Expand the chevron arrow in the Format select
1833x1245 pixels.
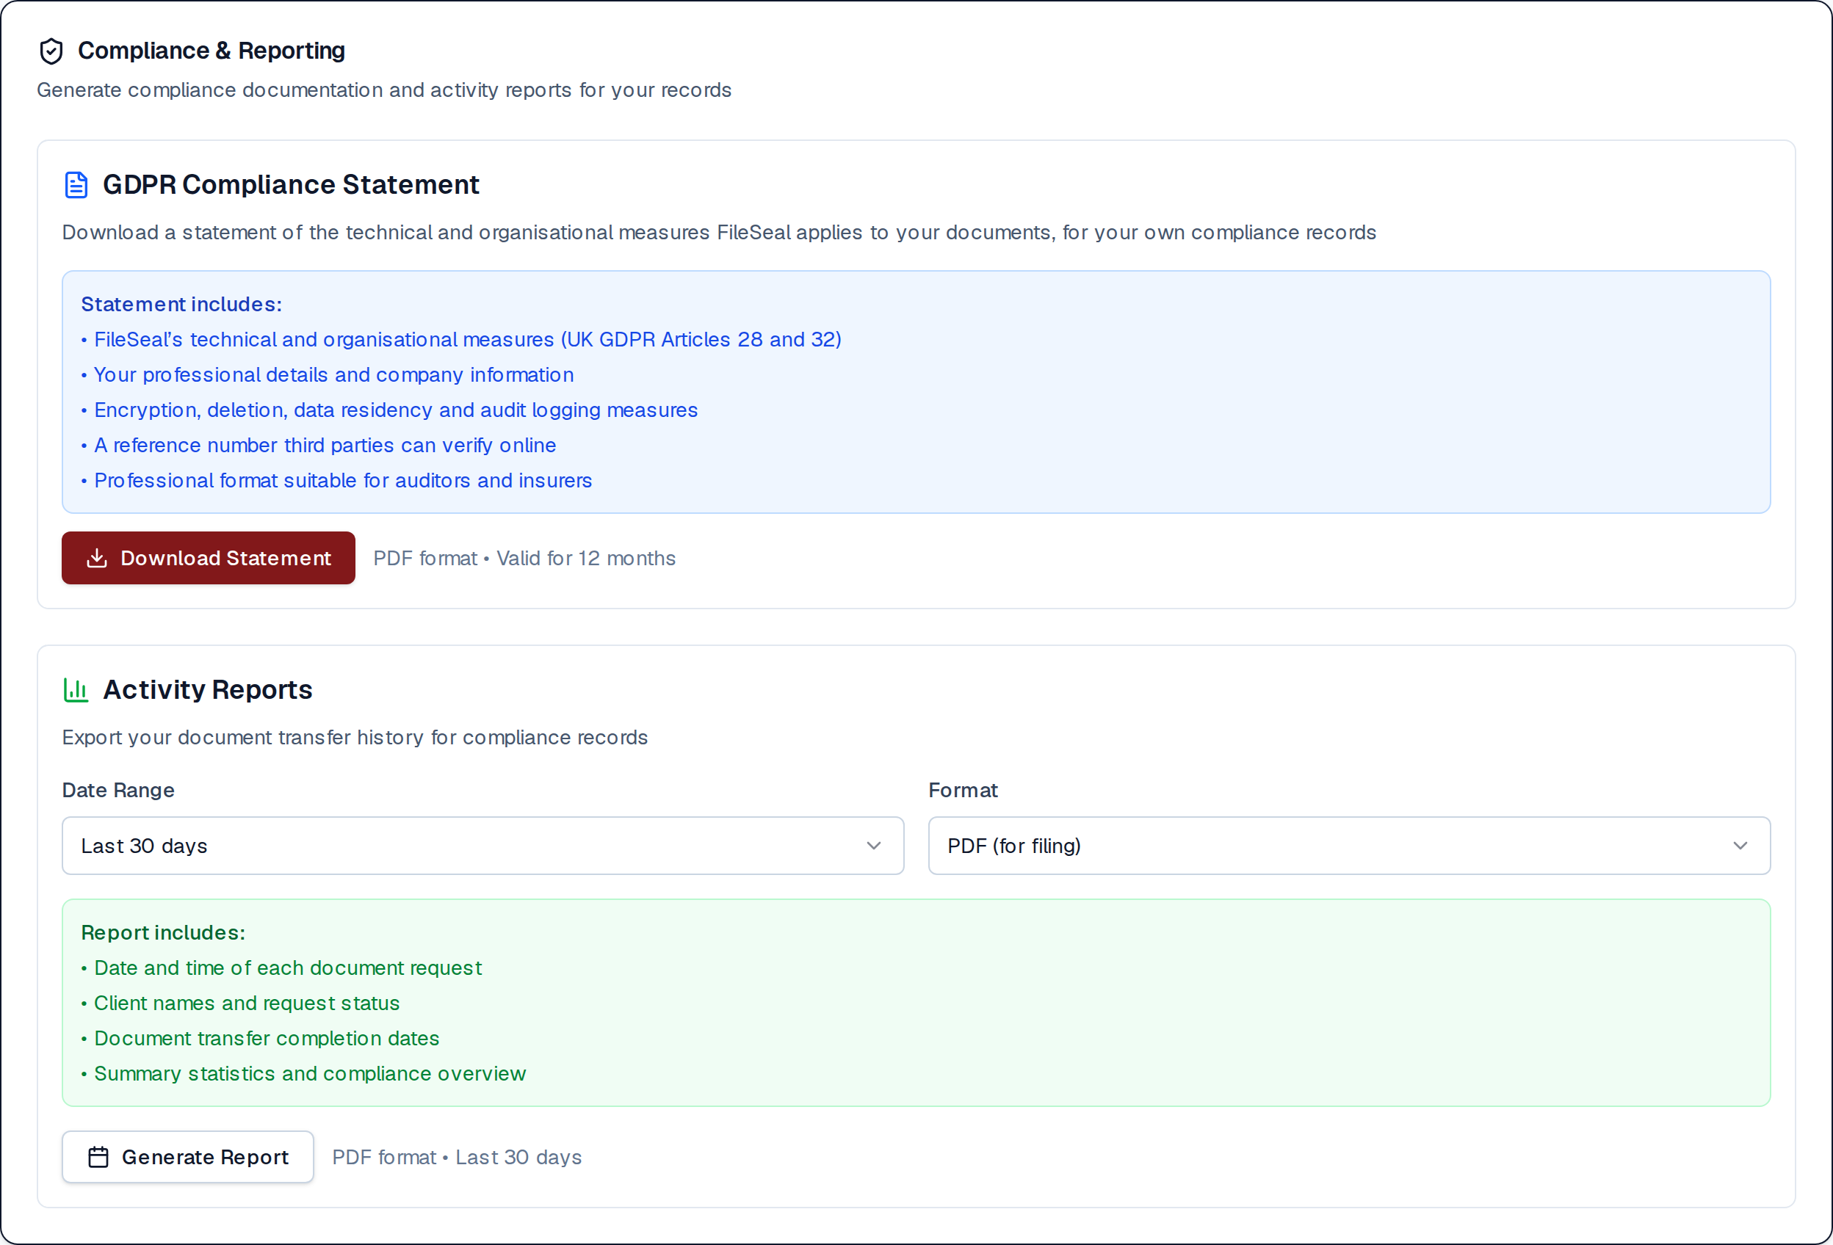tap(1740, 846)
